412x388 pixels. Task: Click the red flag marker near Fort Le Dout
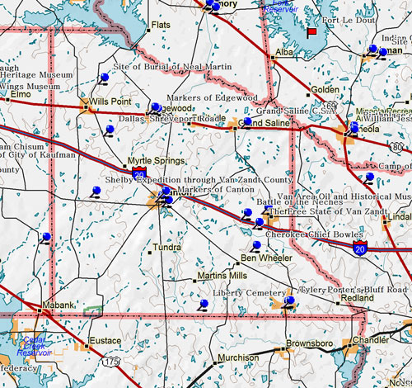[311, 33]
